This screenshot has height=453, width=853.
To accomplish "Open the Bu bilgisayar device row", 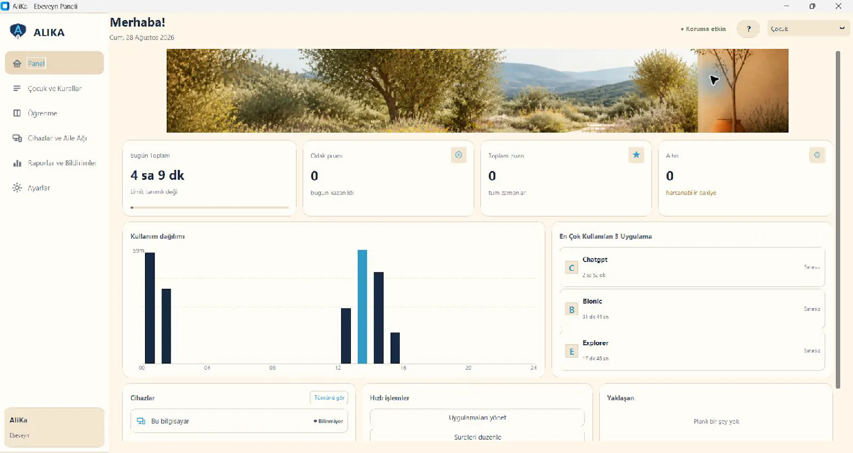I will tap(239, 421).
